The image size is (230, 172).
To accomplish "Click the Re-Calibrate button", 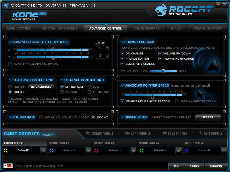I will (41, 87).
